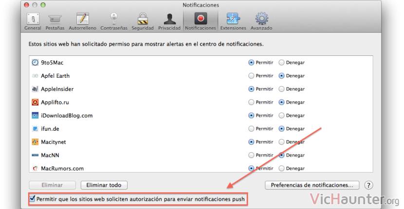Screen dimensions: 404x209
Task: Select Permitir for ifun.de
Action: tap(251, 129)
